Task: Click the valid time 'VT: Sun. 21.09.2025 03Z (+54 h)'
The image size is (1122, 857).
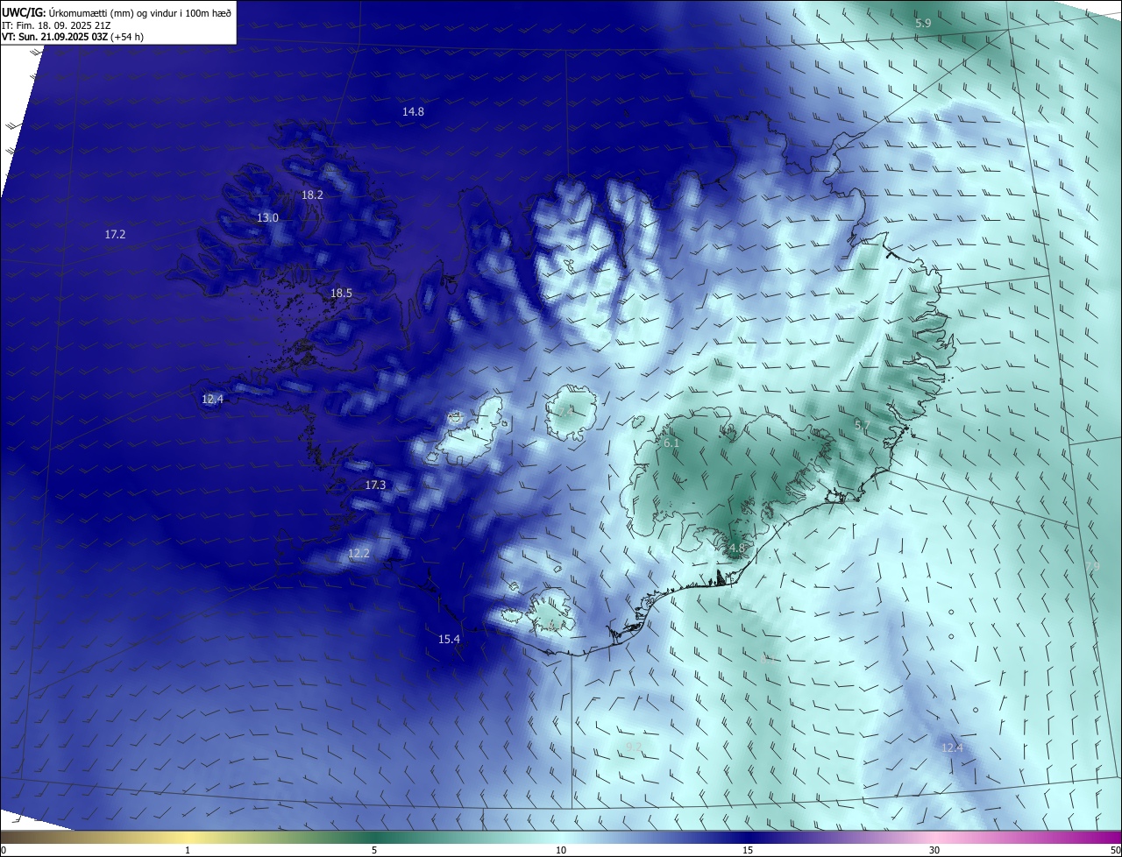Action: click(72, 37)
